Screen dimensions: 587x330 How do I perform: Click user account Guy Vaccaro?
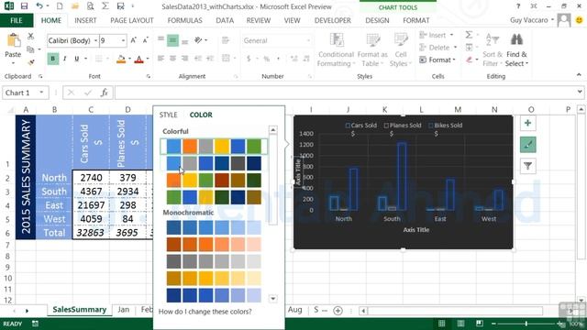(529, 20)
